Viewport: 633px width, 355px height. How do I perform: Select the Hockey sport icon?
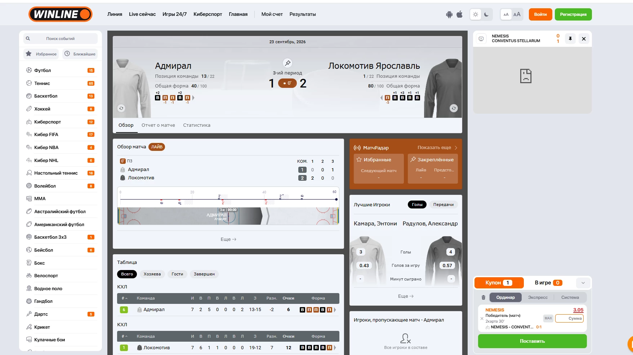click(29, 109)
